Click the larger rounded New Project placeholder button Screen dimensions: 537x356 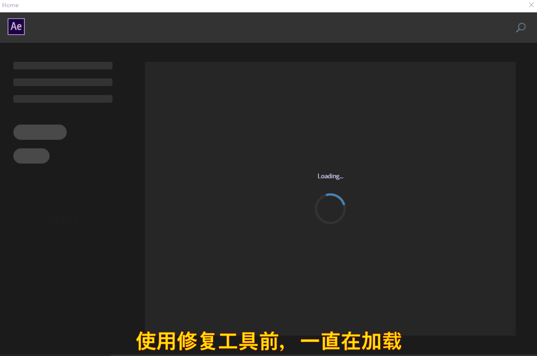(40, 132)
